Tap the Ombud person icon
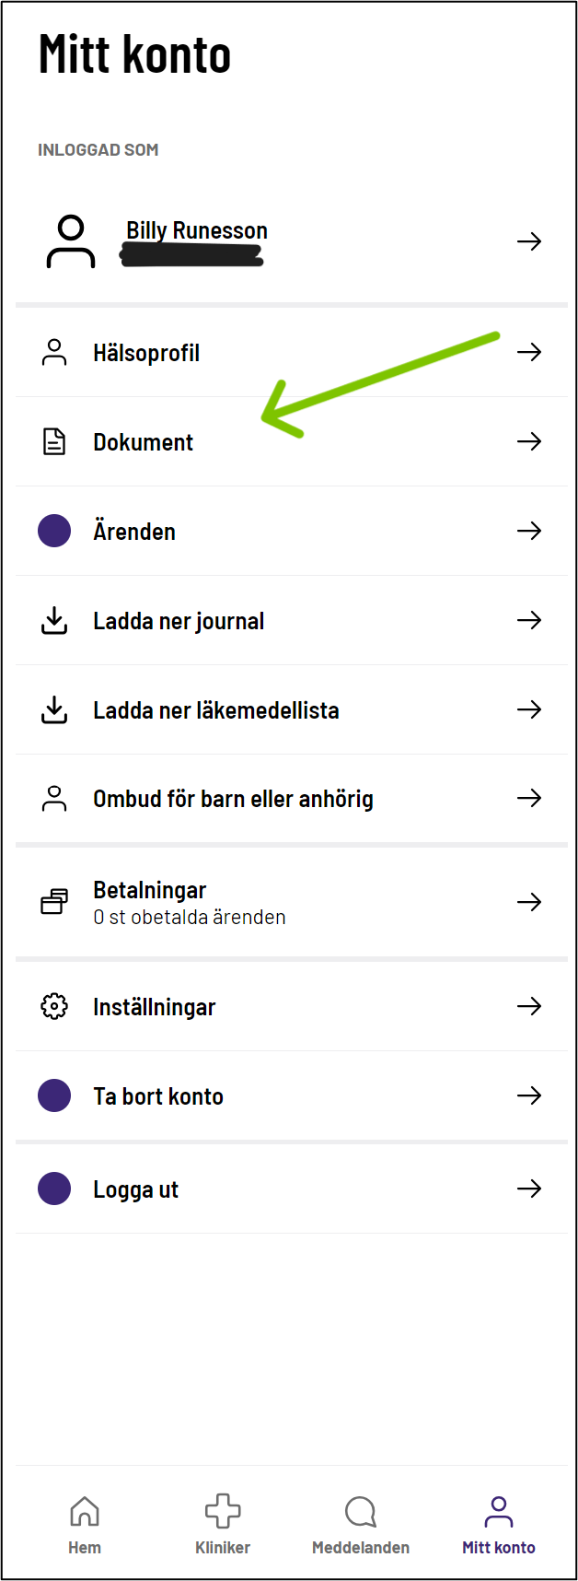This screenshot has width=578, height=1581. 54,799
